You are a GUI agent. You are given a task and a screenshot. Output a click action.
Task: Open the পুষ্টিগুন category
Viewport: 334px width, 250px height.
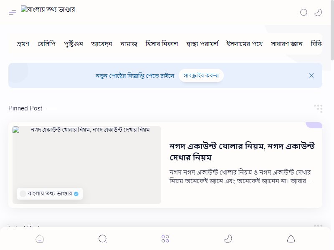pyautogui.click(x=73, y=44)
